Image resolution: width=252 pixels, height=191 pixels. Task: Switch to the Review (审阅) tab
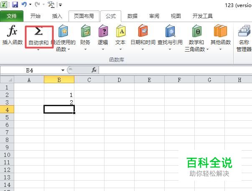[154, 16]
